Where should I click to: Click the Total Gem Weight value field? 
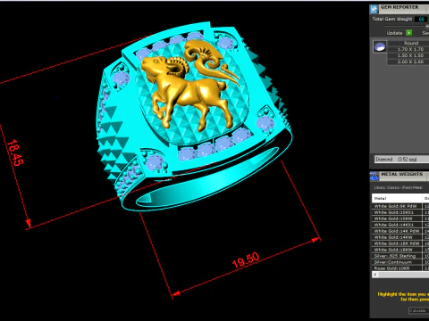(421, 19)
